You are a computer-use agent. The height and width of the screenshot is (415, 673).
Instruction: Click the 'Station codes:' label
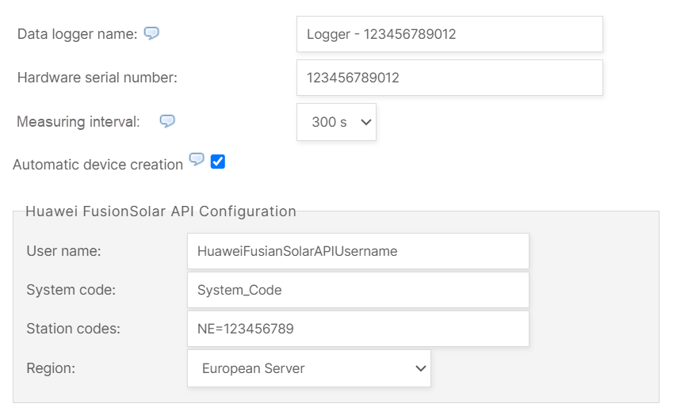pyautogui.click(x=74, y=329)
